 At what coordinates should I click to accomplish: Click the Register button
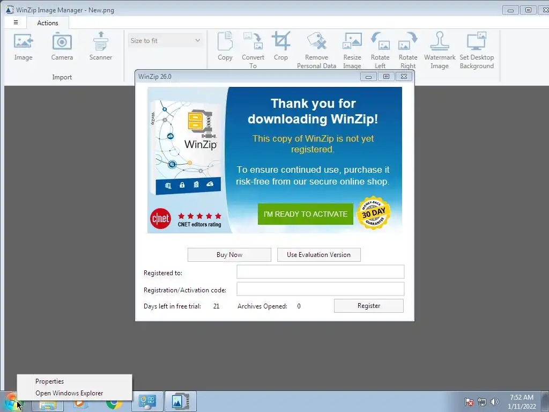(x=369, y=306)
